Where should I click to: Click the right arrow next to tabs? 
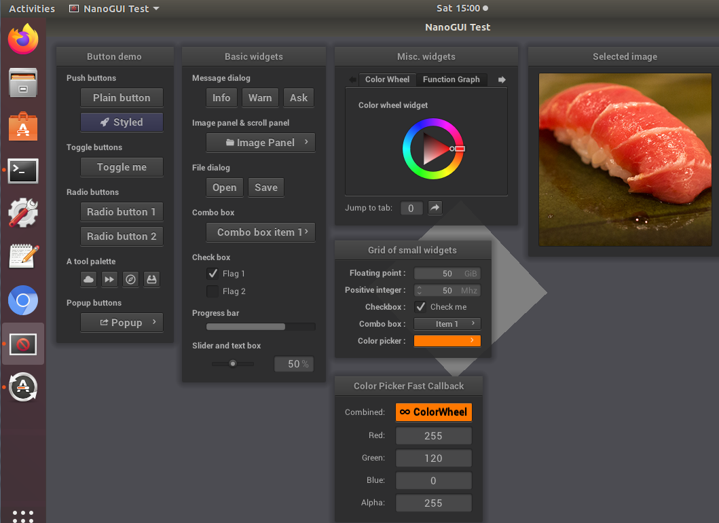(x=502, y=80)
